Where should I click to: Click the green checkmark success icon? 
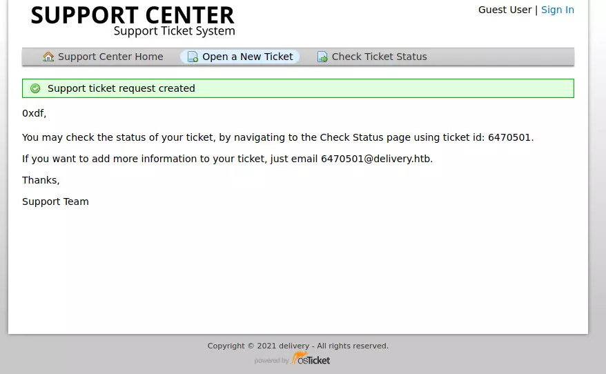(x=35, y=88)
